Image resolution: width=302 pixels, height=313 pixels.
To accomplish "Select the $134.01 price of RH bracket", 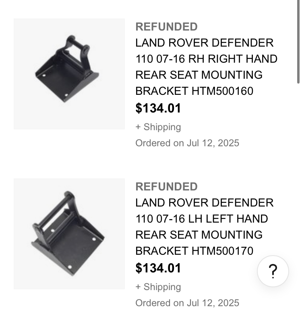I will (x=158, y=108).
